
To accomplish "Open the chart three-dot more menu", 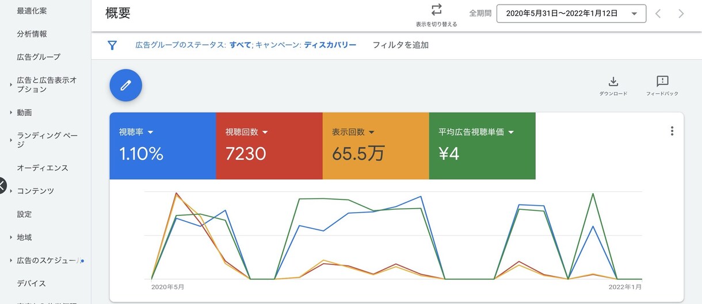I will tap(672, 131).
